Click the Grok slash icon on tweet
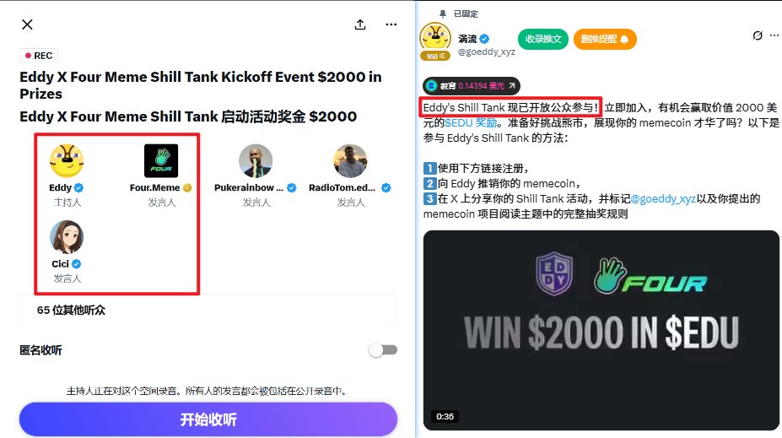 click(758, 35)
